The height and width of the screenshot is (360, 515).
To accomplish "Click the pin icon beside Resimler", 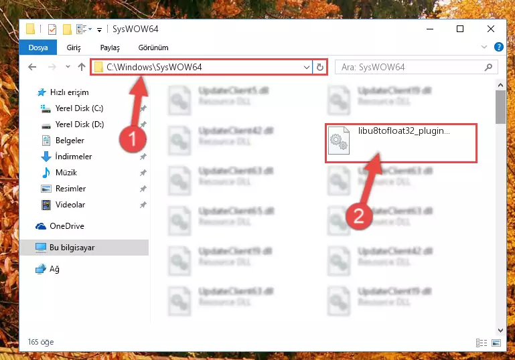I will (x=143, y=189).
